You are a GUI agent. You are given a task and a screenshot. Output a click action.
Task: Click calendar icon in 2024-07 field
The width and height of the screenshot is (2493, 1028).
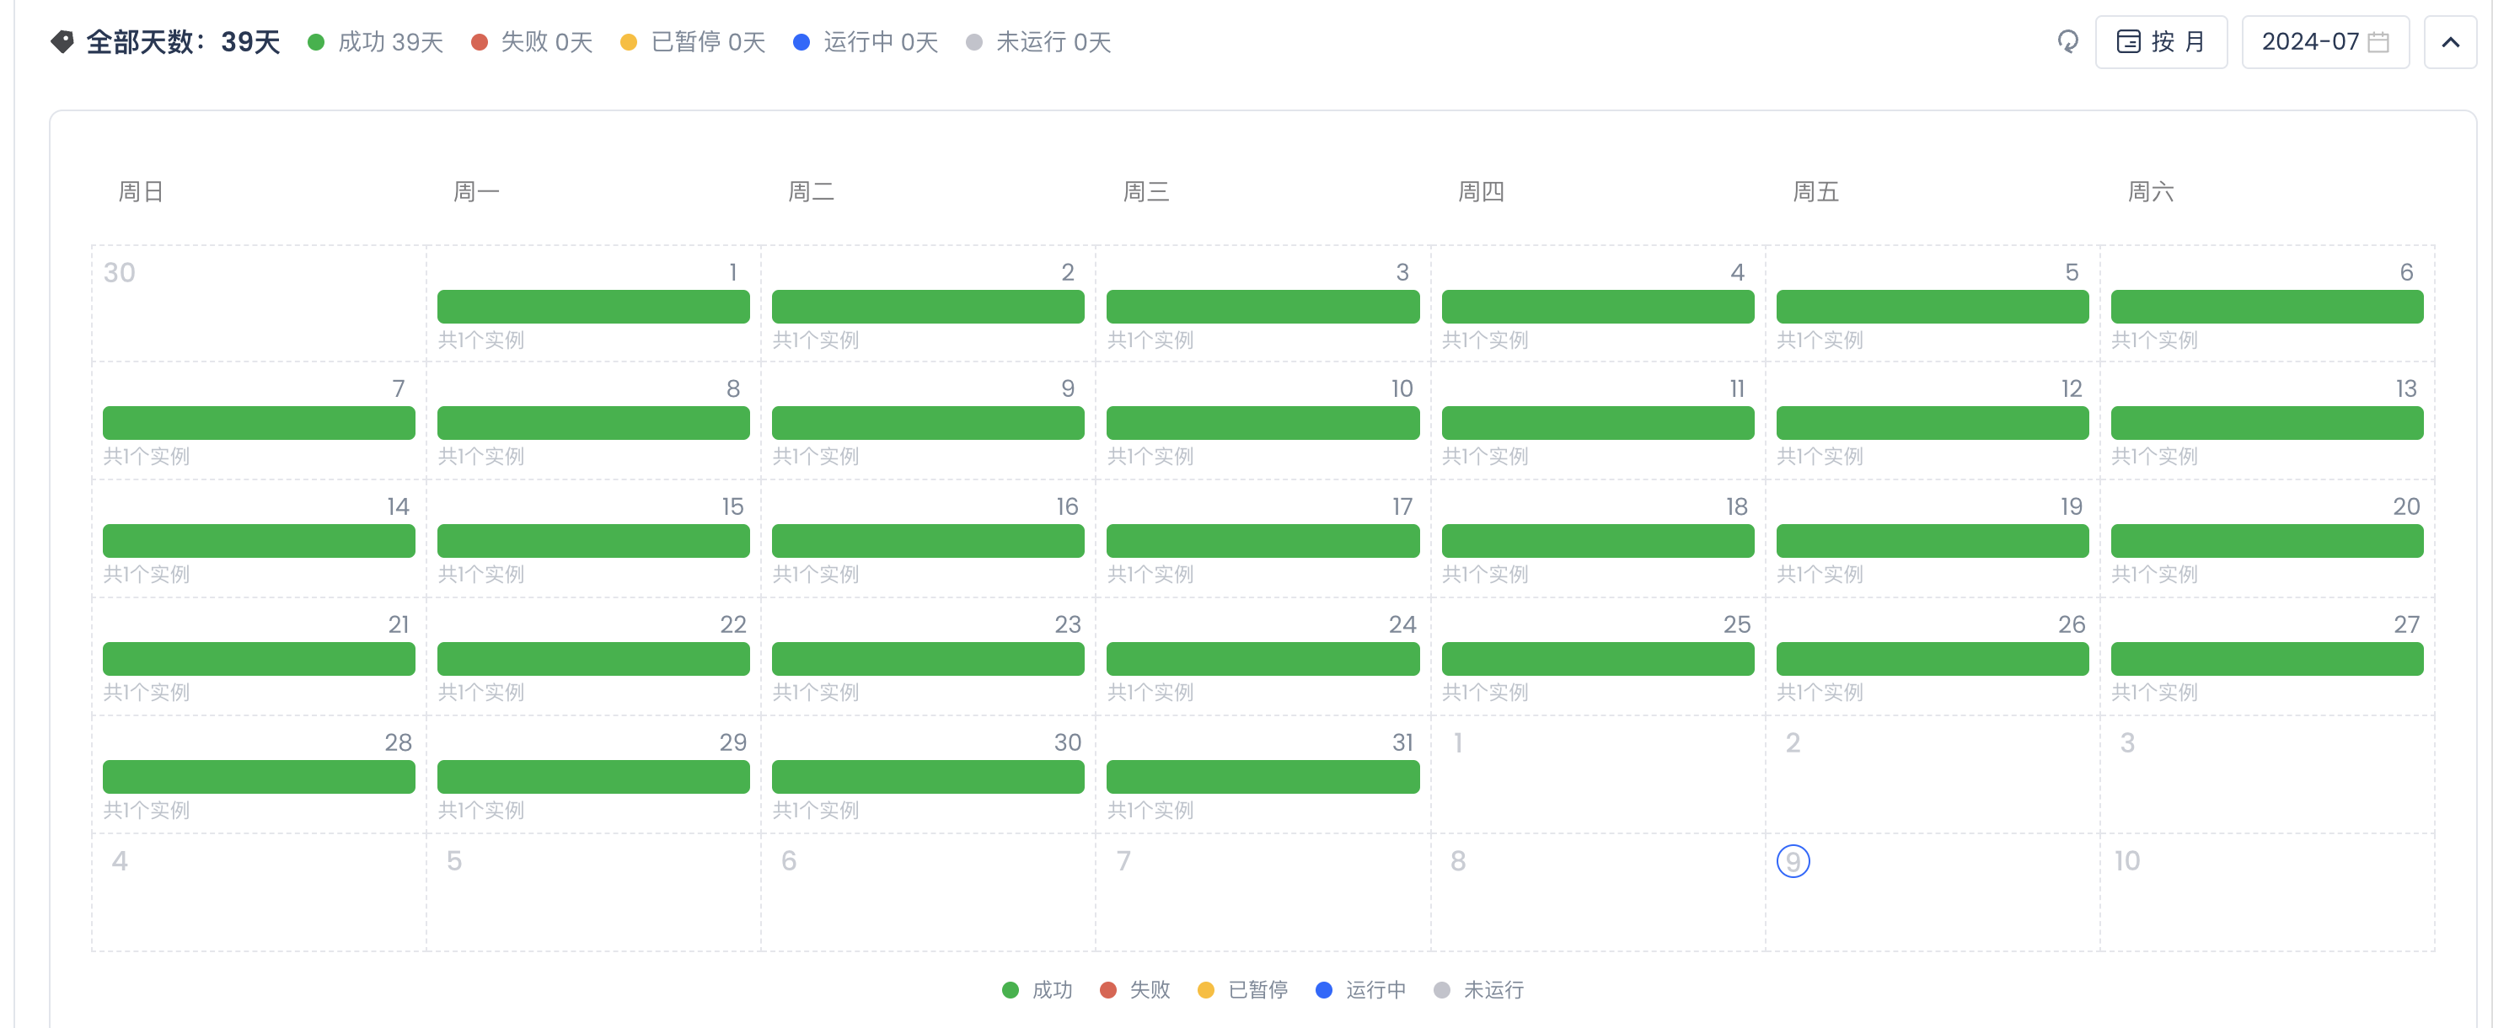2378,43
